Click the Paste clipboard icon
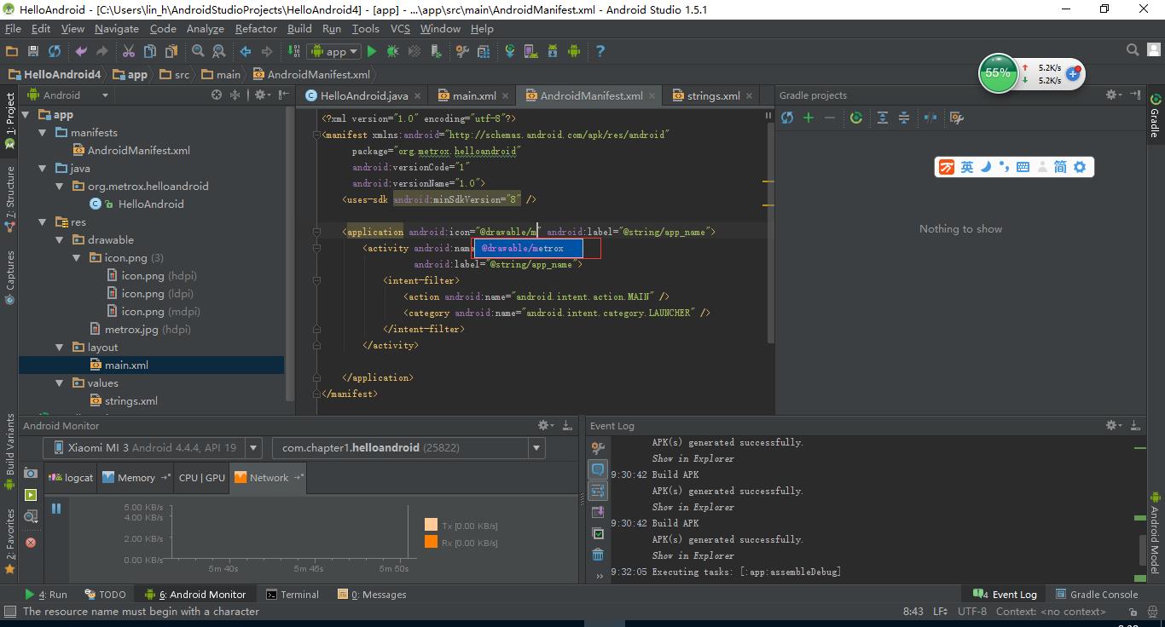Image resolution: width=1165 pixels, height=627 pixels. (171, 51)
